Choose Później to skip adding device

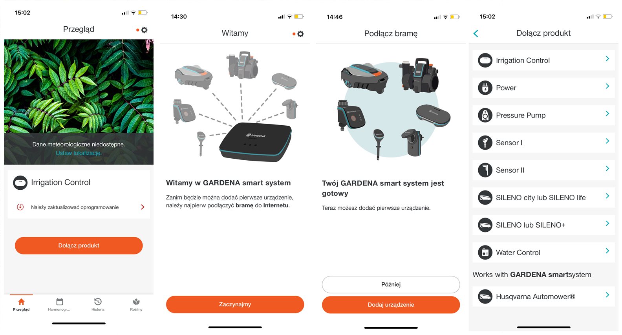(391, 284)
